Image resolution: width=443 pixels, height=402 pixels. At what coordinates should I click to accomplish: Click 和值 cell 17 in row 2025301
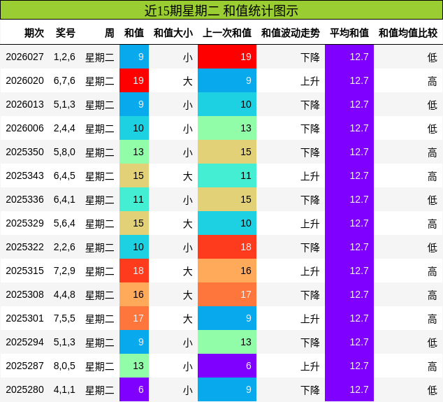tap(134, 318)
